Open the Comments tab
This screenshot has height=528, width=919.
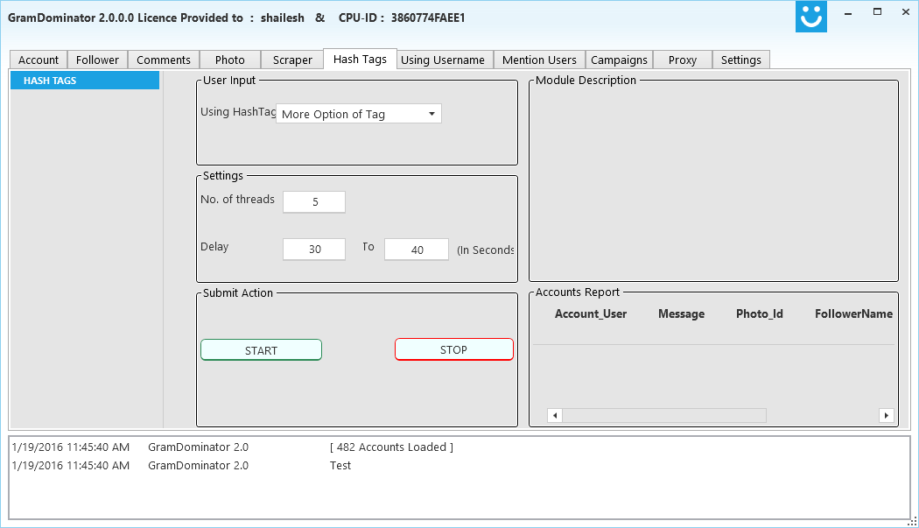(x=164, y=60)
